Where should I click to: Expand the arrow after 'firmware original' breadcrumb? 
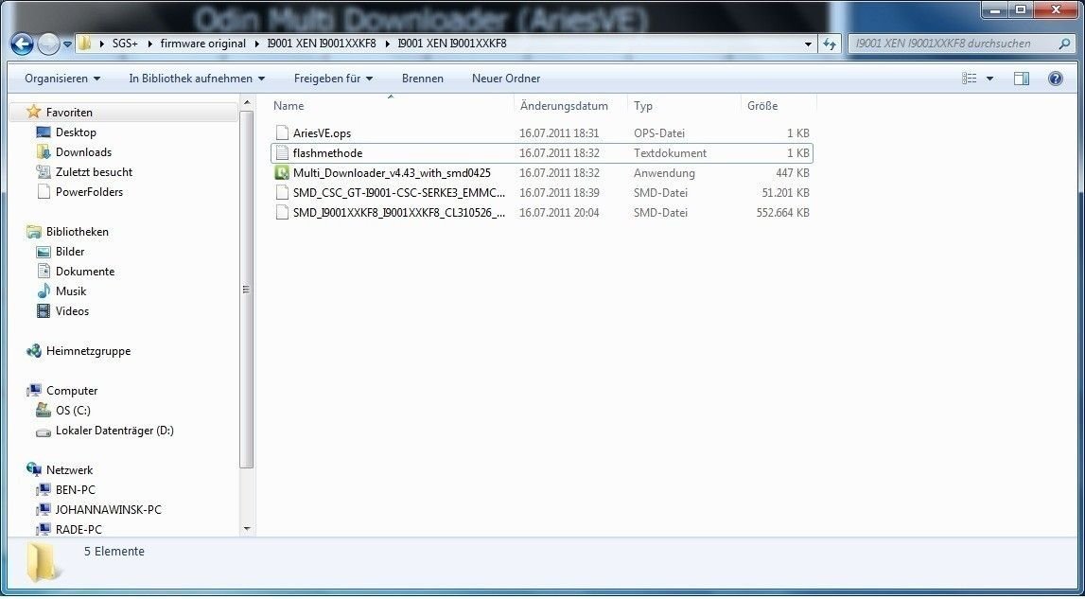[x=256, y=44]
